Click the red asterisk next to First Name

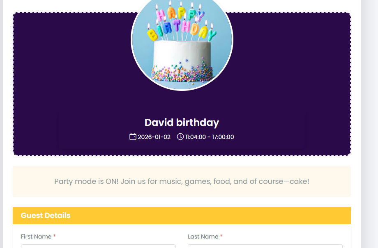pos(54,236)
